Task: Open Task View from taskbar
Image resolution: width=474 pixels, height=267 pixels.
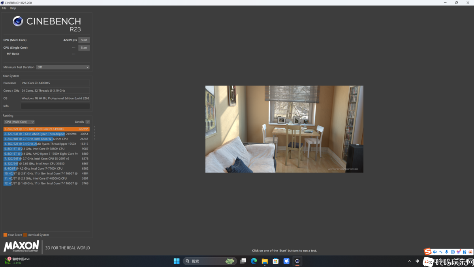Action: coord(243,261)
